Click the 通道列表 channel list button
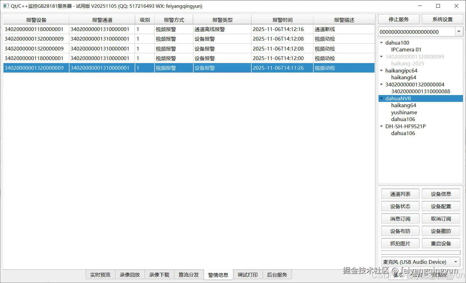 [x=400, y=194]
